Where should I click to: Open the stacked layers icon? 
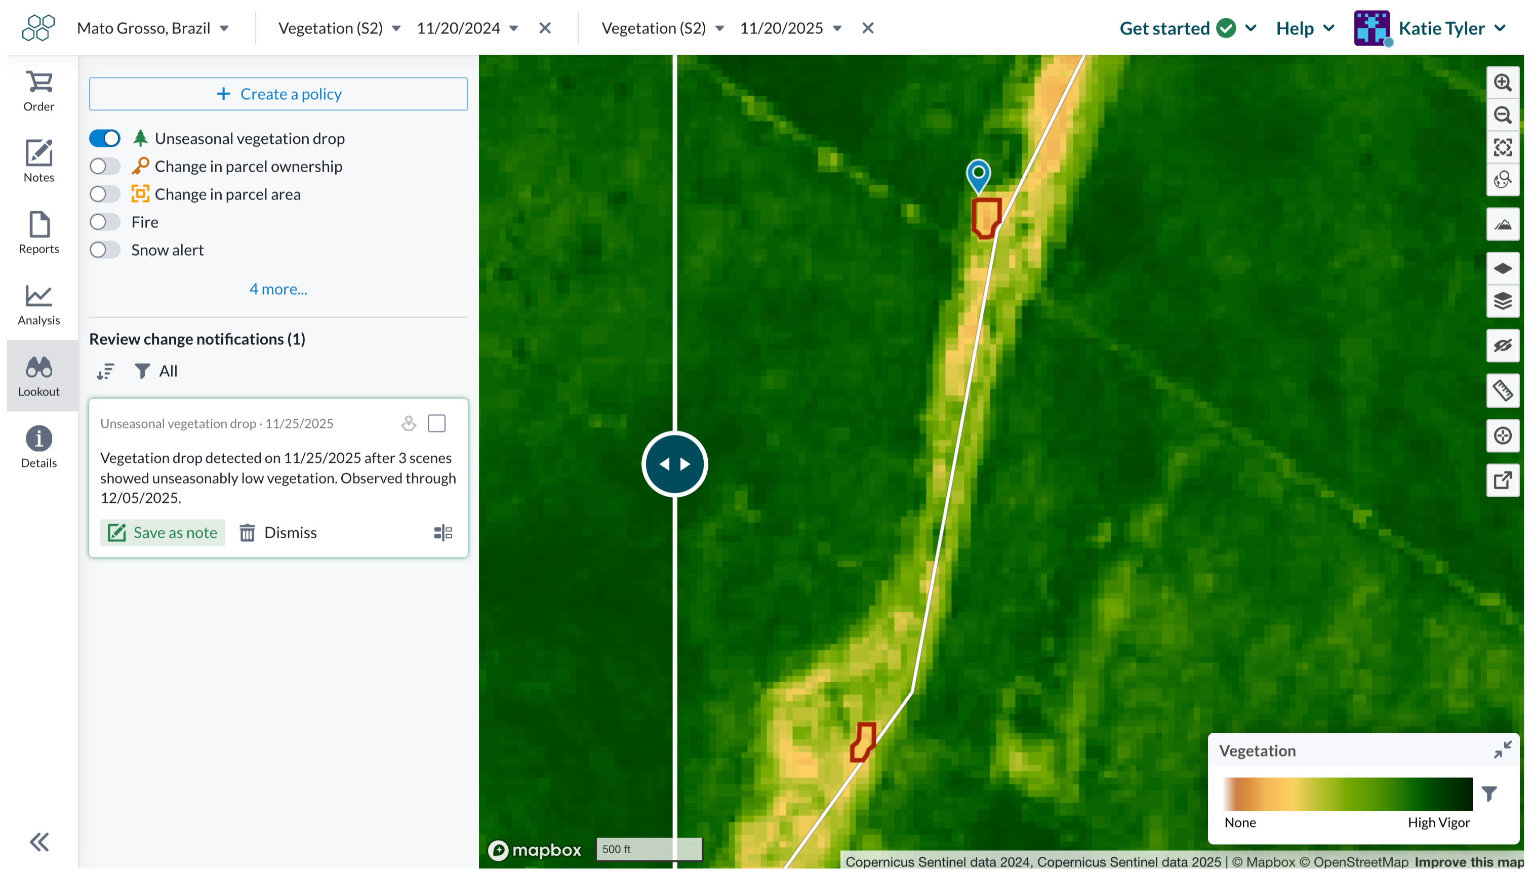tap(1502, 301)
